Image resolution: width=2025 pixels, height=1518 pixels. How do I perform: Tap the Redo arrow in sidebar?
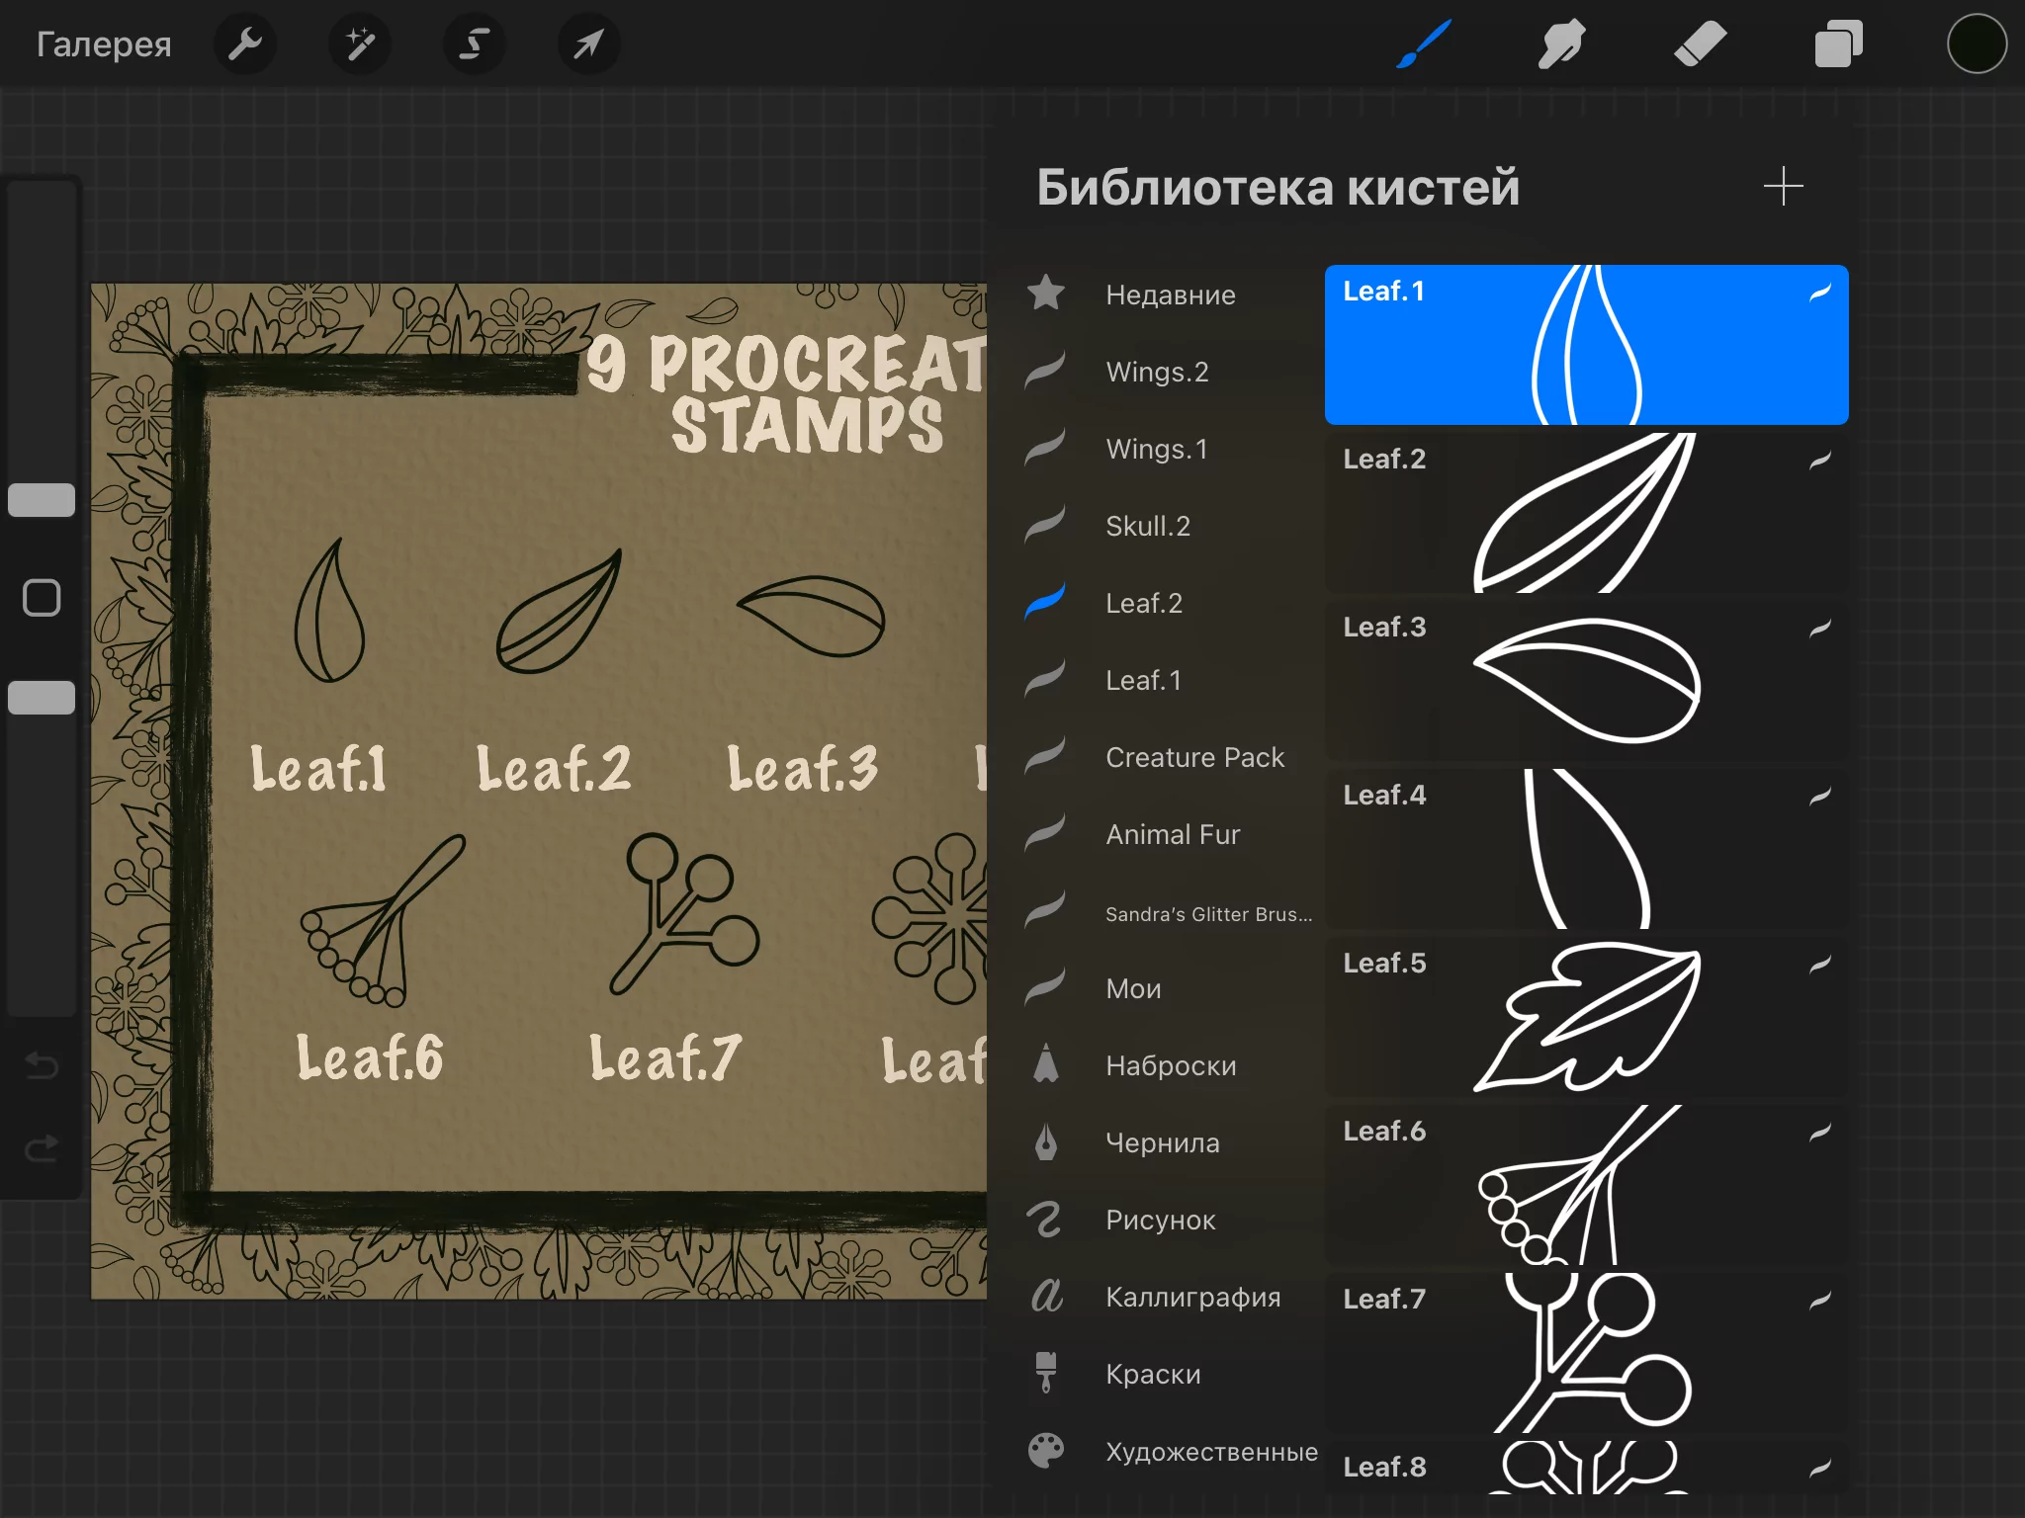tap(42, 1148)
